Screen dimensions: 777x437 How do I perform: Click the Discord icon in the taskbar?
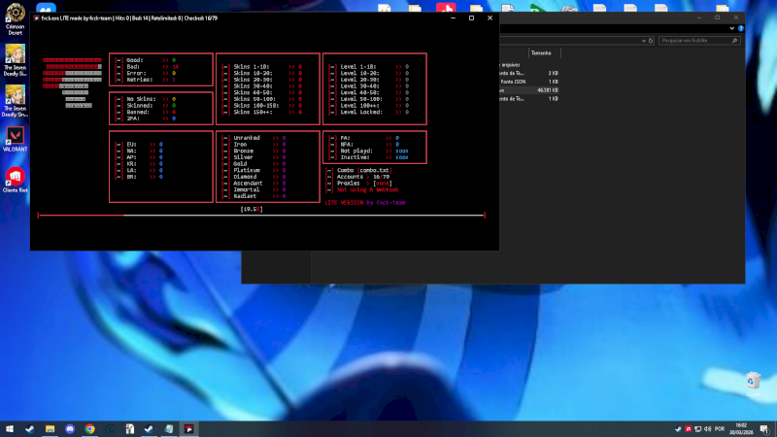69,428
